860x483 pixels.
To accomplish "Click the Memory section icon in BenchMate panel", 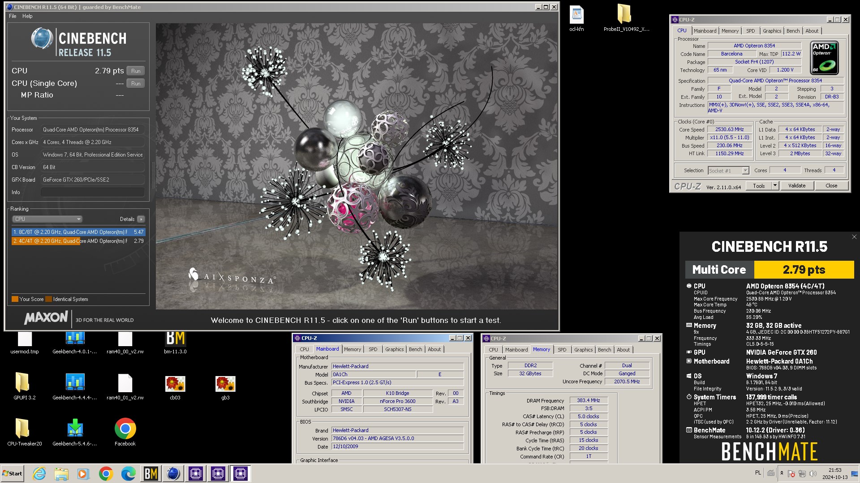I will 689,326.
